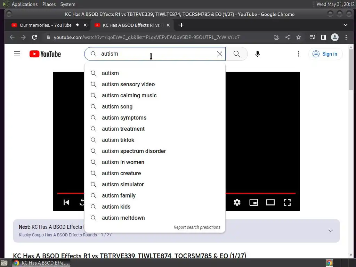Pick the "autism symptoms" suggestion

155,118
